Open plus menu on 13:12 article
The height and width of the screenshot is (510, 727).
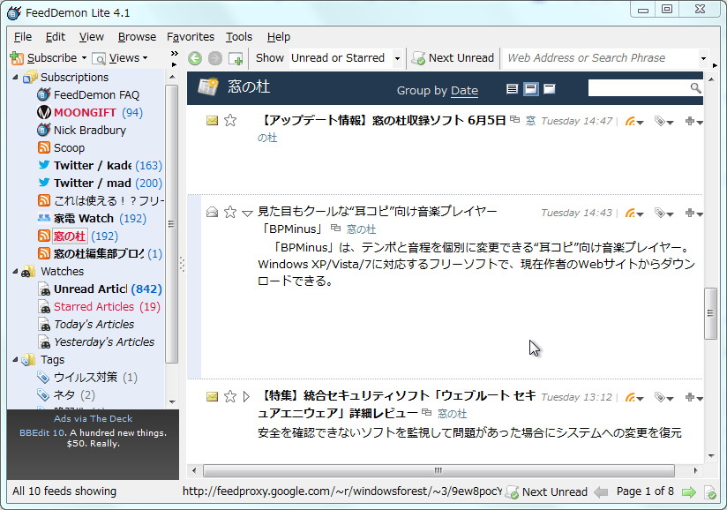(x=693, y=397)
